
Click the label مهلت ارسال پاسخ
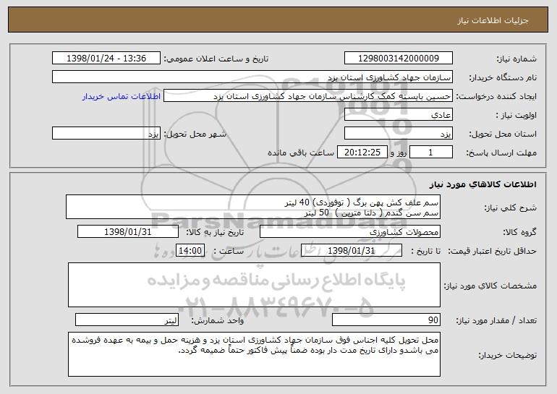coord(501,153)
